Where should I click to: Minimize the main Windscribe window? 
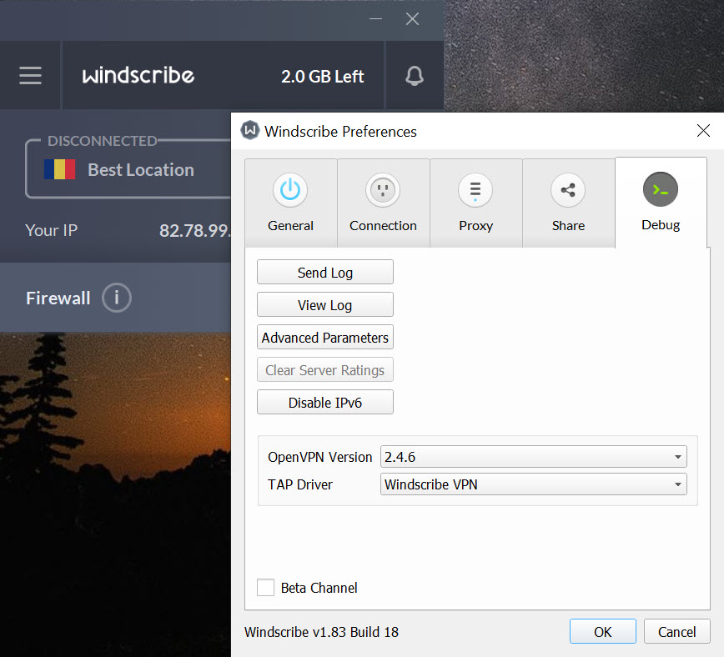(x=375, y=19)
